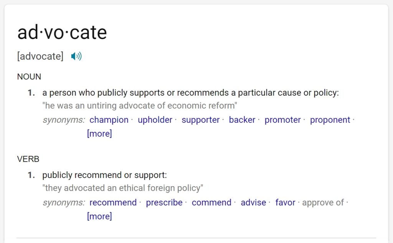The image size is (393, 243).
Task: Open the synonym link backer
Action: coord(242,120)
